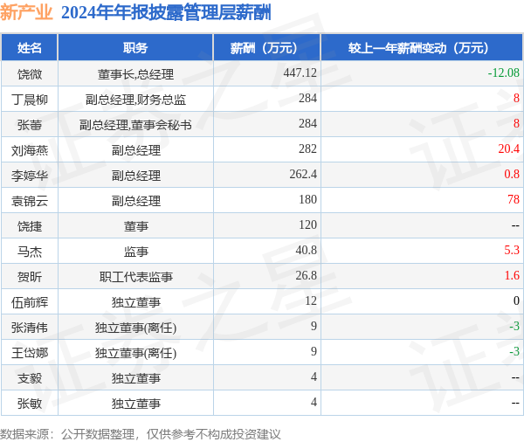Click the salary value 26.8
This screenshot has width=524, height=442.
coord(307,275)
